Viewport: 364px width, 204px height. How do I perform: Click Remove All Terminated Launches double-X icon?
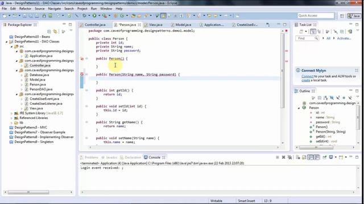click(x=289, y=158)
